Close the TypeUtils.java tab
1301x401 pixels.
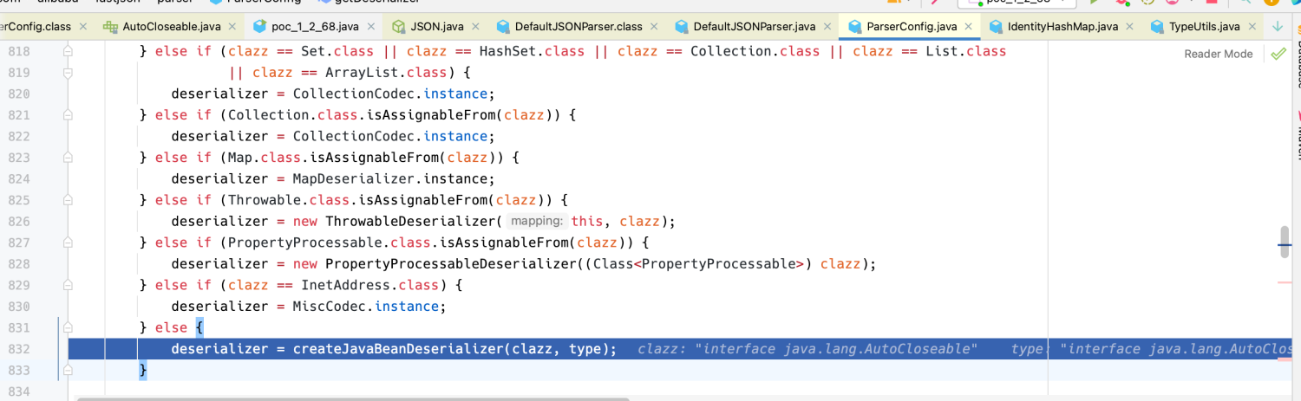[x=1252, y=27]
